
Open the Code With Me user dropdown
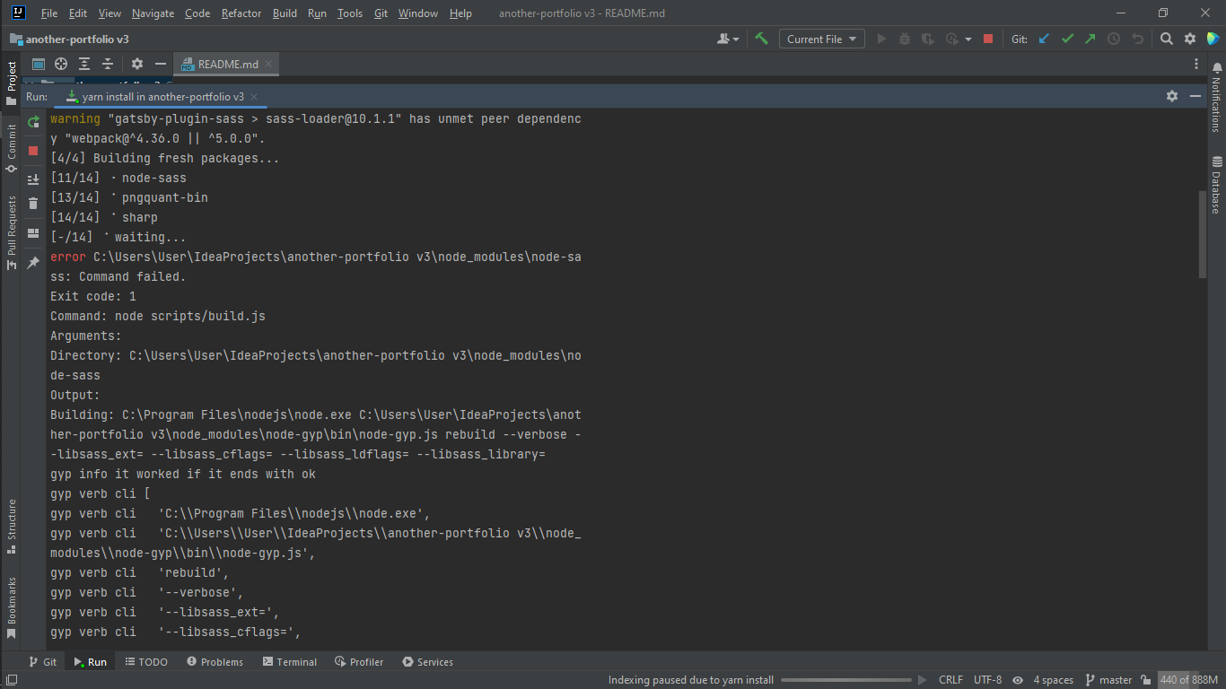728,39
